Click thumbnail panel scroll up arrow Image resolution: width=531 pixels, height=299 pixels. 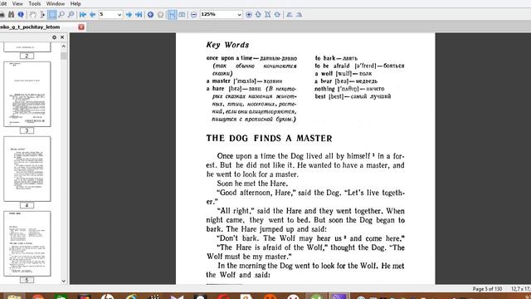63,47
